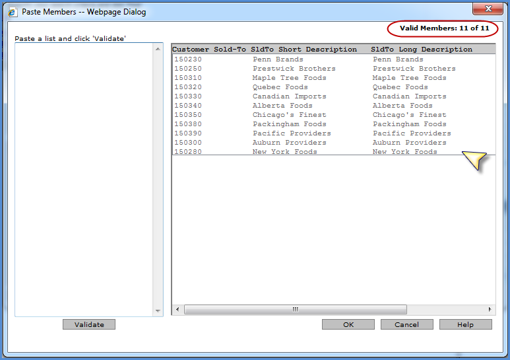Click New York Foods short description

(285, 152)
